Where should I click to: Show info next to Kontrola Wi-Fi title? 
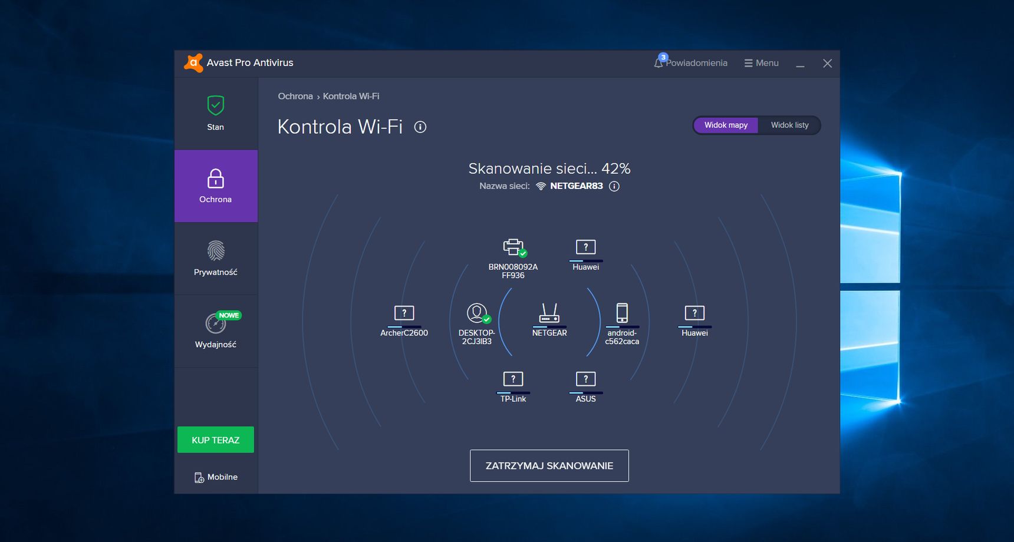click(x=420, y=127)
